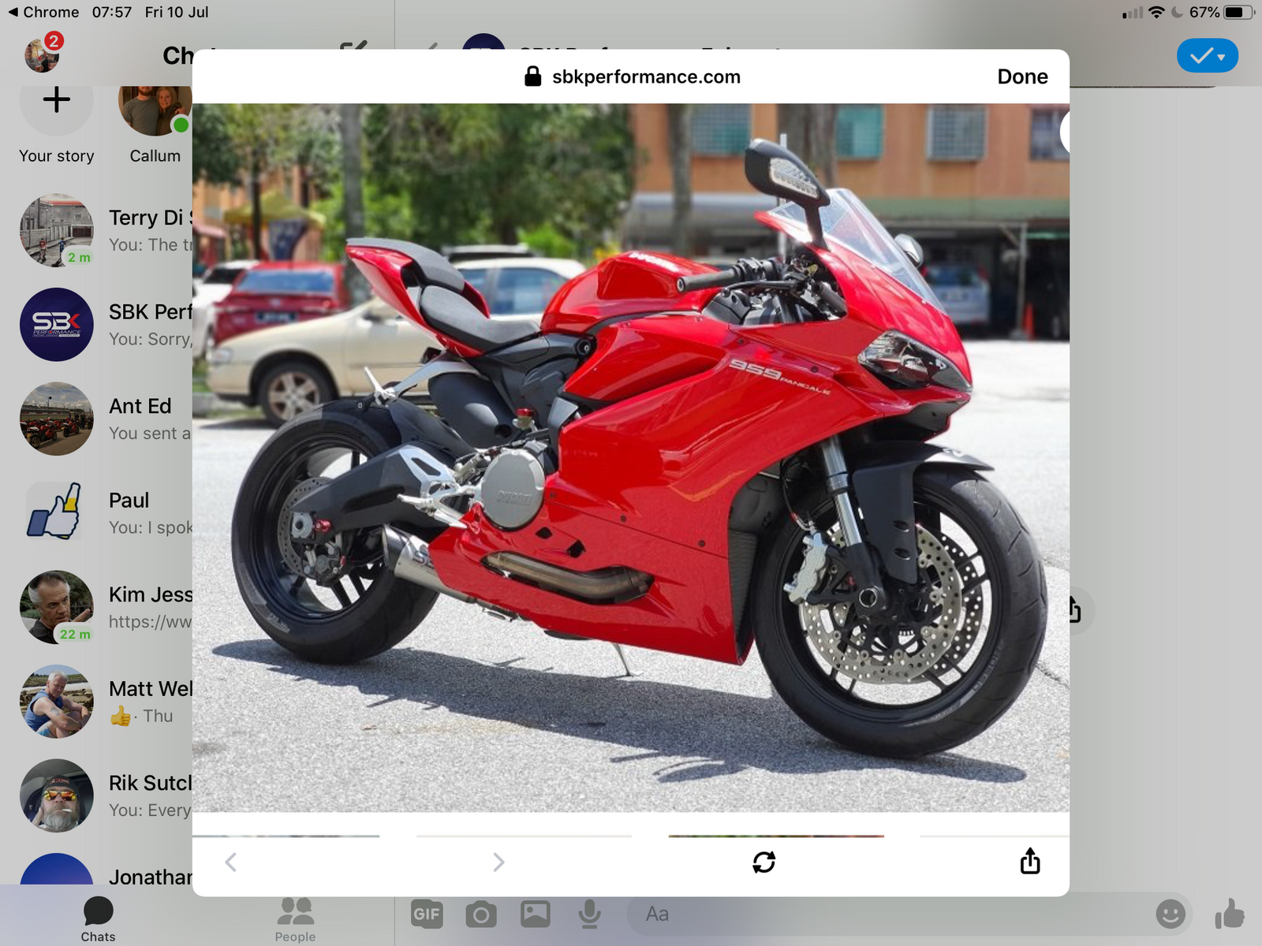Go forward in the in-app browser

498,862
